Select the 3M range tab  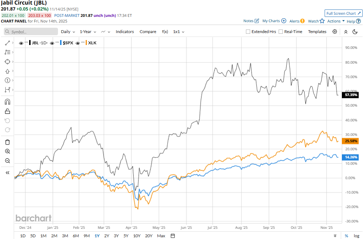pyautogui.click(x=65, y=236)
